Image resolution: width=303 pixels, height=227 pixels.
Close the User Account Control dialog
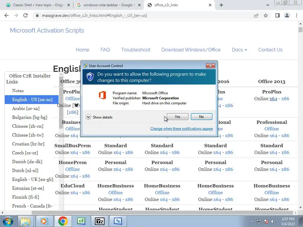[210, 66]
